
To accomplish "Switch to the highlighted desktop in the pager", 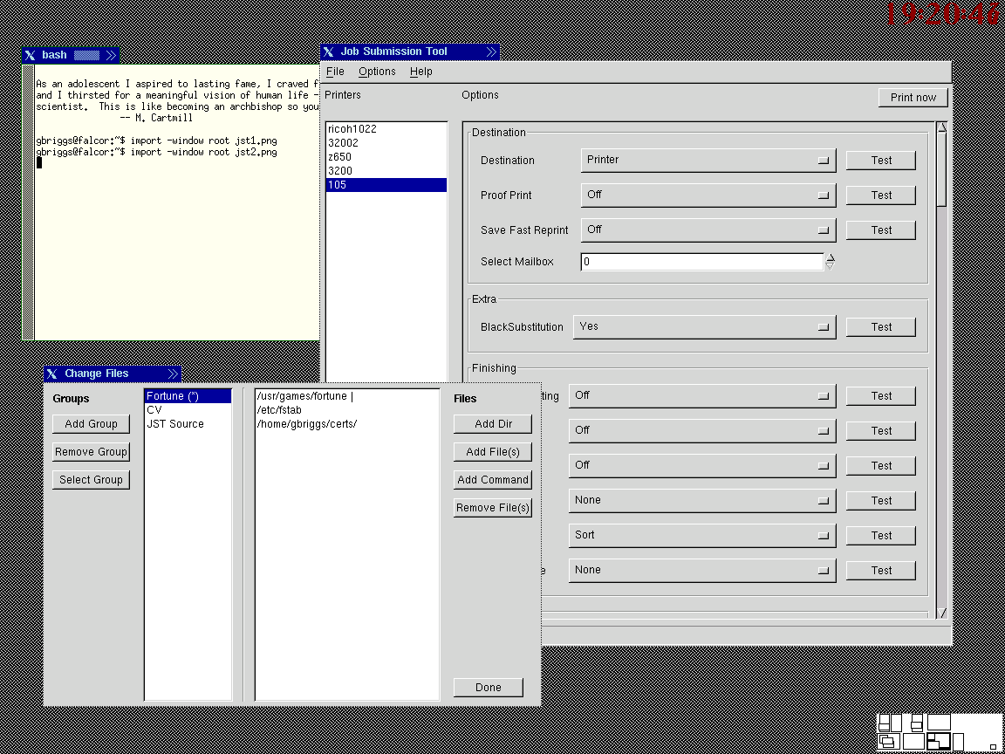I will pyautogui.click(x=939, y=741).
